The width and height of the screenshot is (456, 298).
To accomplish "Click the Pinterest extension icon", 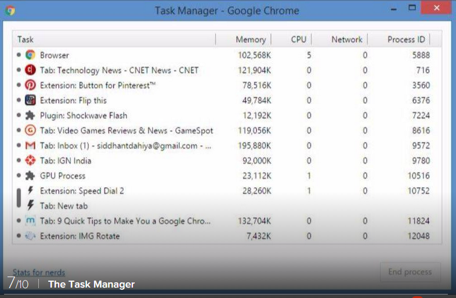I will click(30, 85).
